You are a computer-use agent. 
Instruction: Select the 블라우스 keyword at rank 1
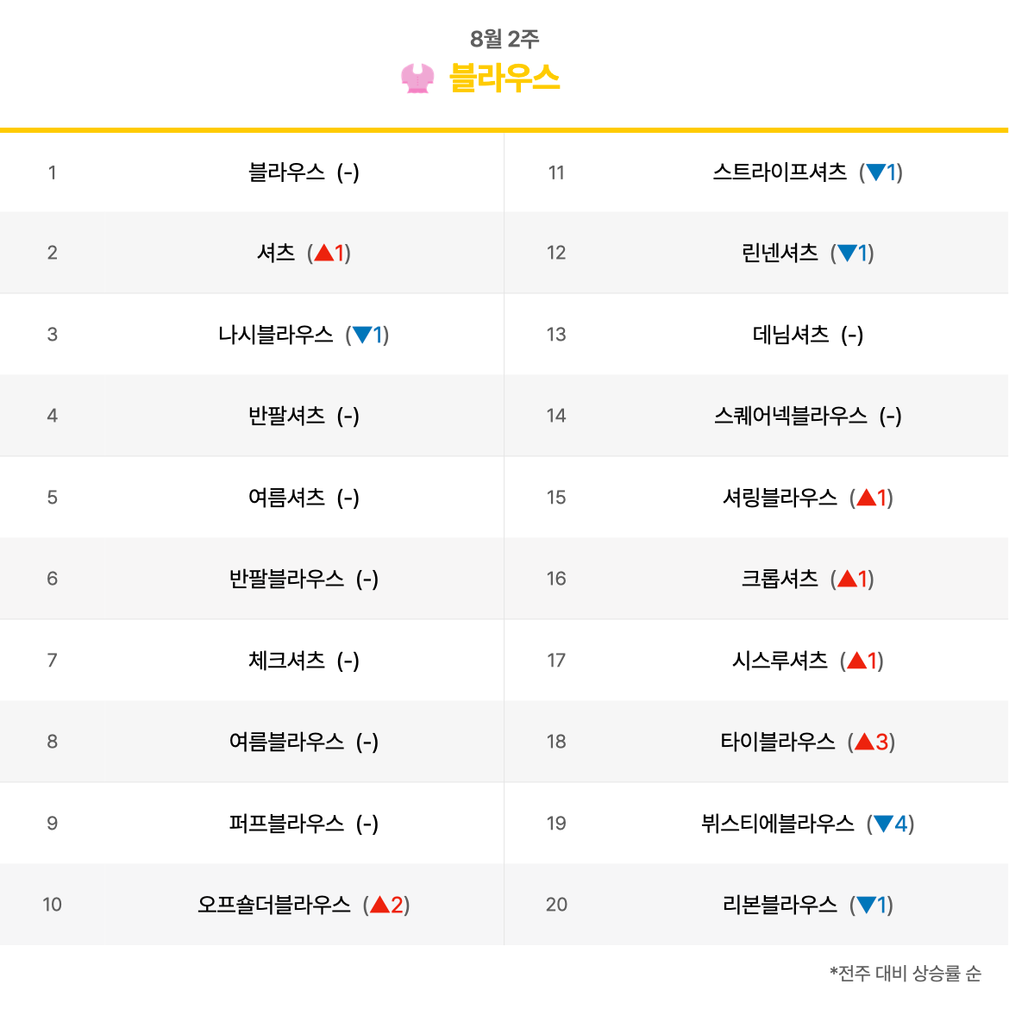click(x=286, y=172)
